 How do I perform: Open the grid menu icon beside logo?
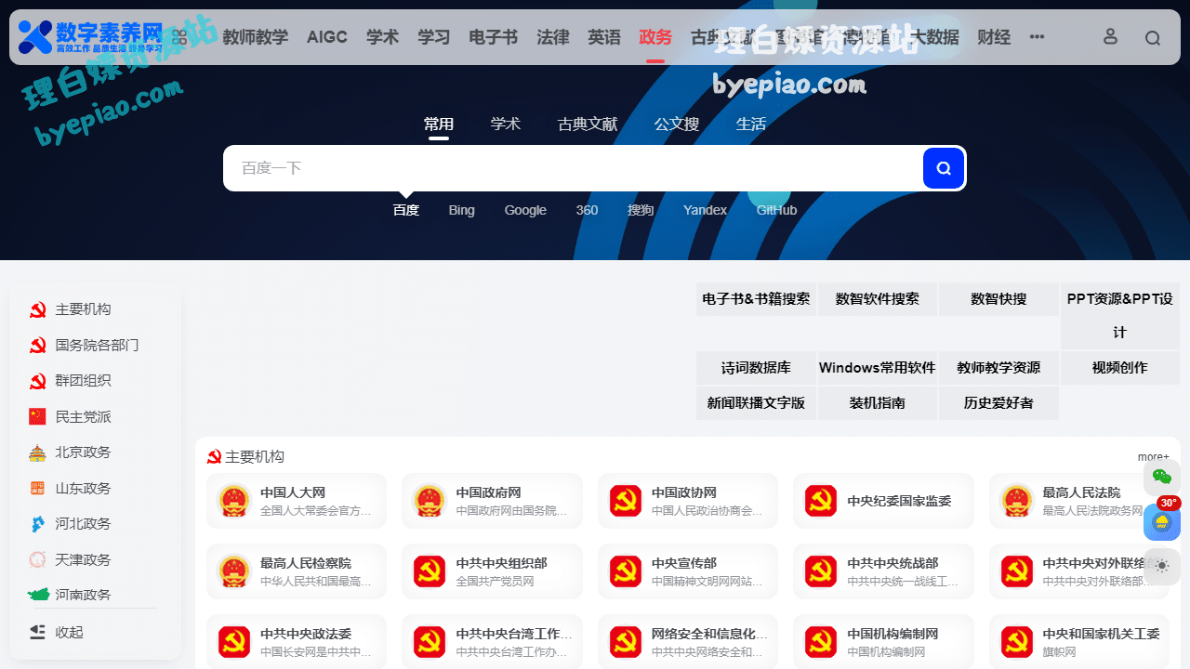(x=179, y=37)
